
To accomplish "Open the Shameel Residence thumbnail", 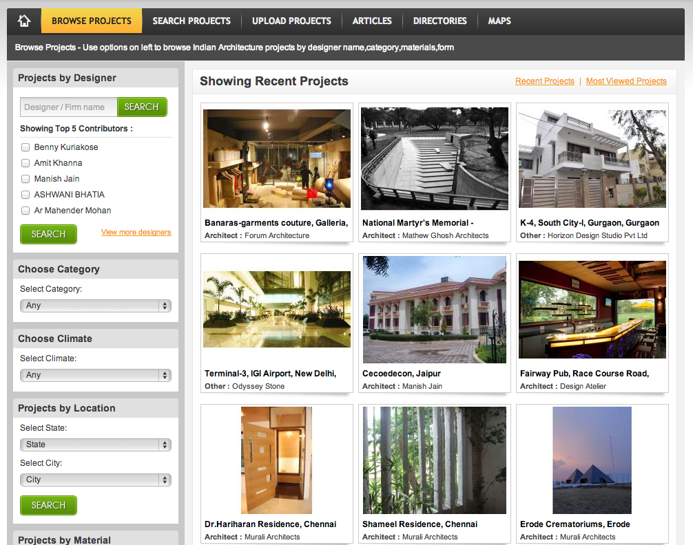I will point(435,460).
